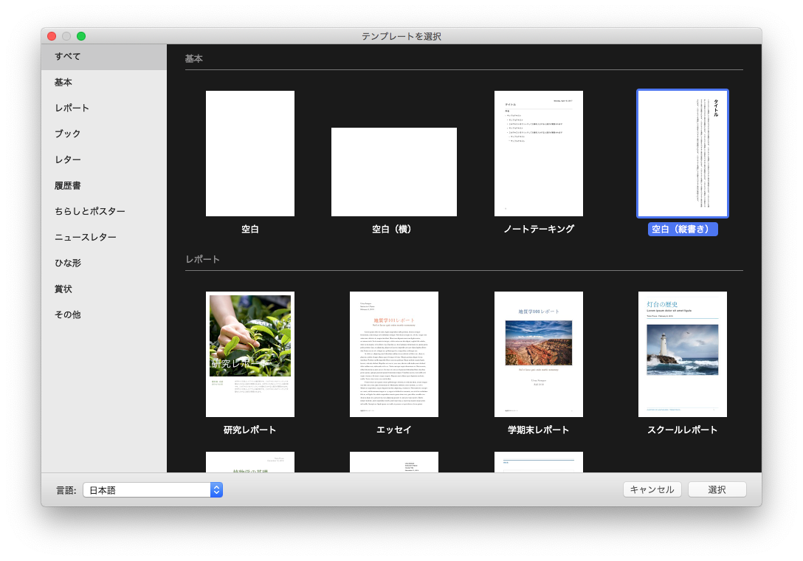Viewport: 803px width, 561px height.
Task: Switch to すべて category in sidebar
Action: [x=68, y=56]
